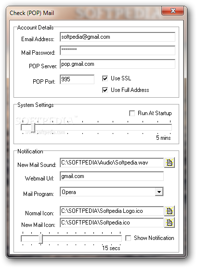Click the New Mail Sound path field

point(112,163)
